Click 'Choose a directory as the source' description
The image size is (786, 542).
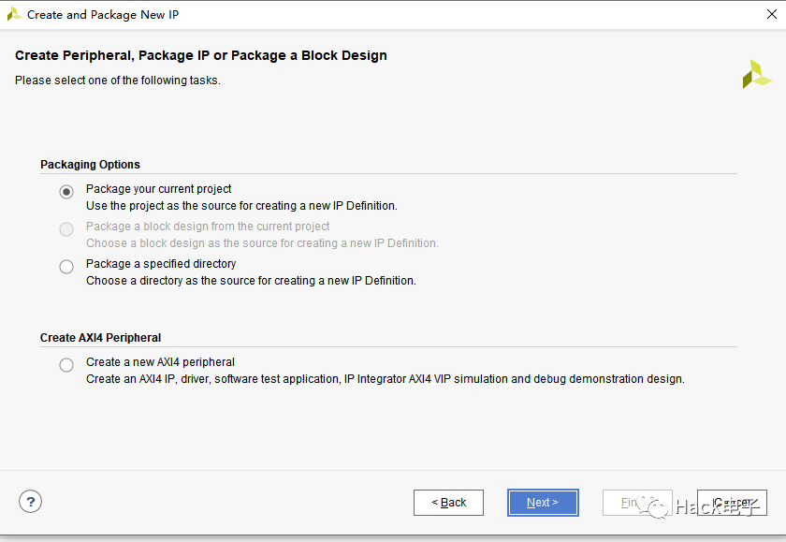(251, 281)
